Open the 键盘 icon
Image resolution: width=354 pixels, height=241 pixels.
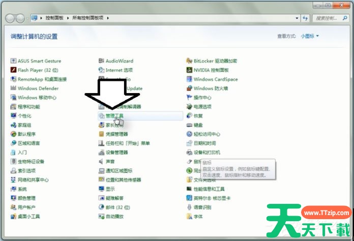(189, 125)
